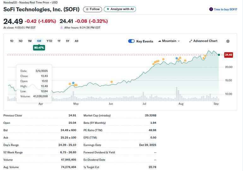This screenshot has height=171, width=243.
Task: Open the Time to buy SOFI? link
Action: tap(225, 9)
